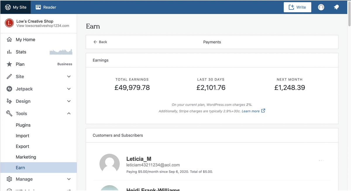This screenshot has width=351, height=191.
Task: Select Plugins under Tools
Action: [x=23, y=125]
